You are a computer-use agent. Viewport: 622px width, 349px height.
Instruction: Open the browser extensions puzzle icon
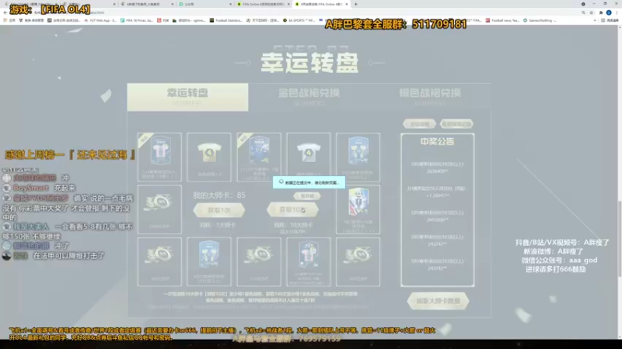tap(601, 12)
